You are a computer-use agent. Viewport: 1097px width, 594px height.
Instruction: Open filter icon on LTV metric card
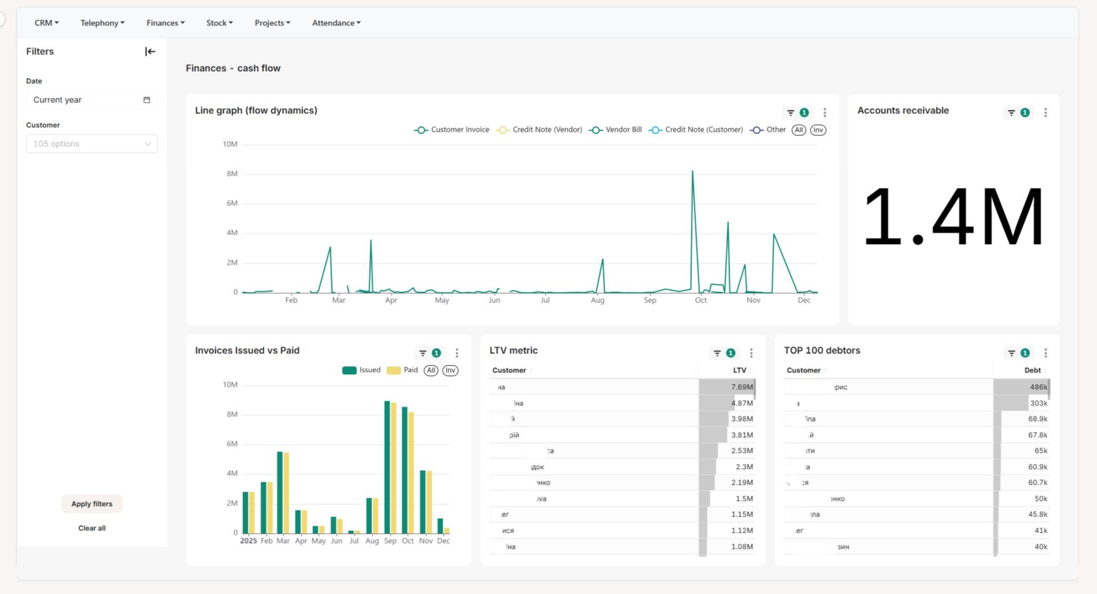(717, 353)
